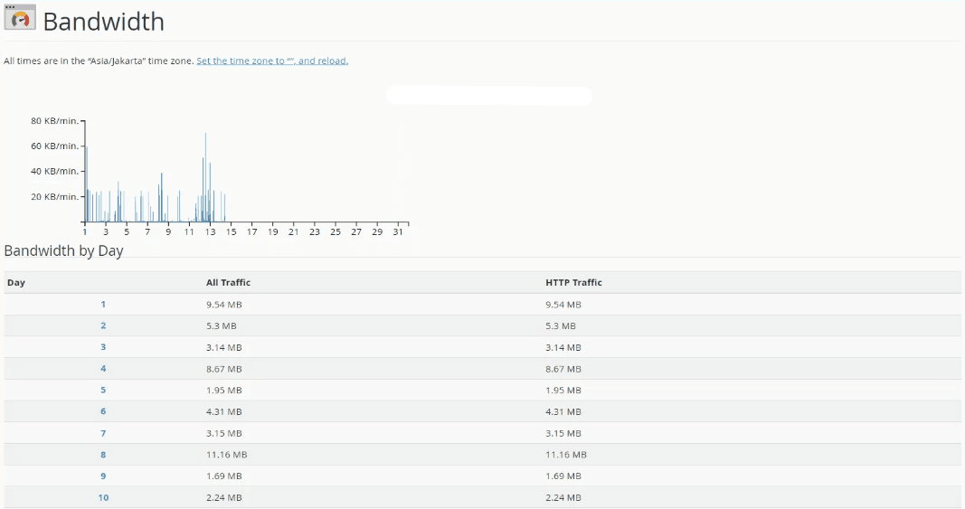Select day 3 in Bandwidth by Day table
965x509 pixels.
(x=103, y=347)
